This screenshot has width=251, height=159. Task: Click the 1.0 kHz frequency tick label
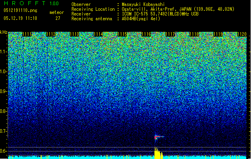pos(4,72)
